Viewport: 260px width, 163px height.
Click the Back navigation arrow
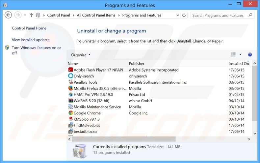8,15
